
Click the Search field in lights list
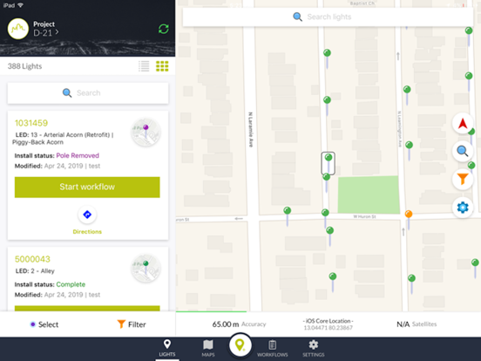tap(88, 93)
